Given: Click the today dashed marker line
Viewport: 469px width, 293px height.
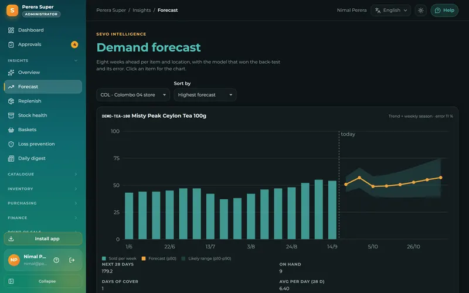Looking at the screenshot, I should 339,185.
